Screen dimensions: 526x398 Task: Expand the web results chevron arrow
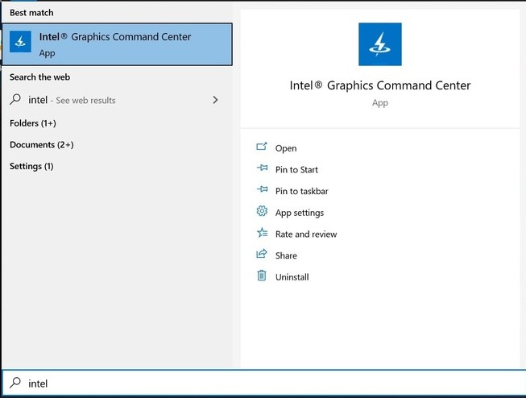tap(215, 100)
